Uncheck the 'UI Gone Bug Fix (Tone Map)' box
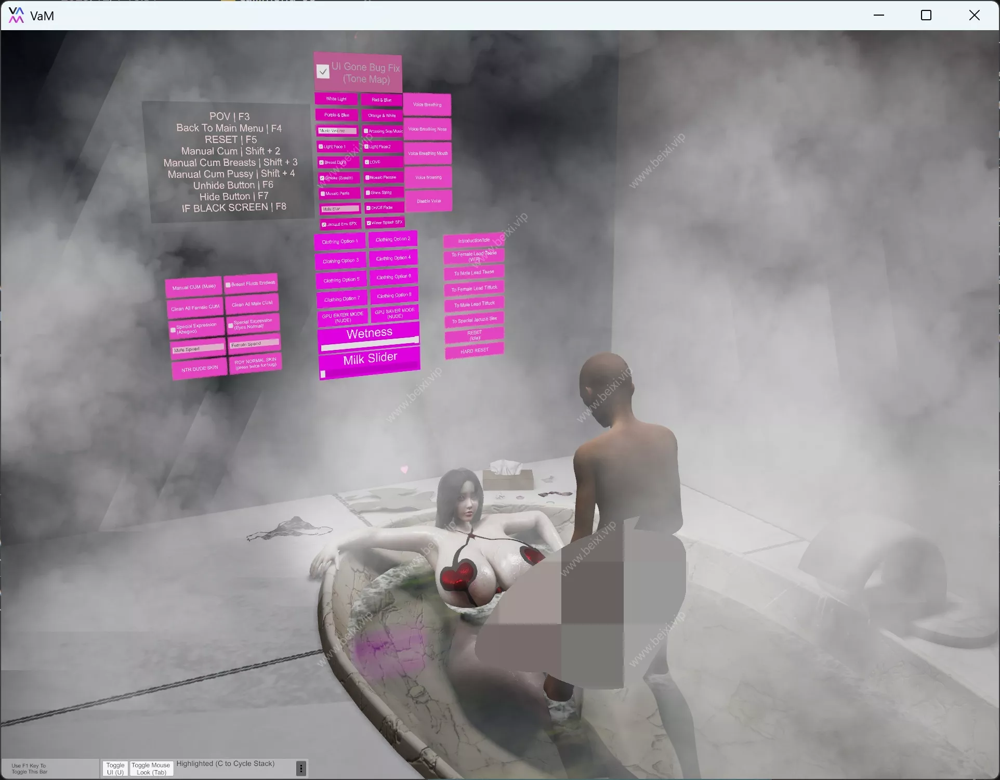The width and height of the screenshot is (1000, 780). point(323,71)
